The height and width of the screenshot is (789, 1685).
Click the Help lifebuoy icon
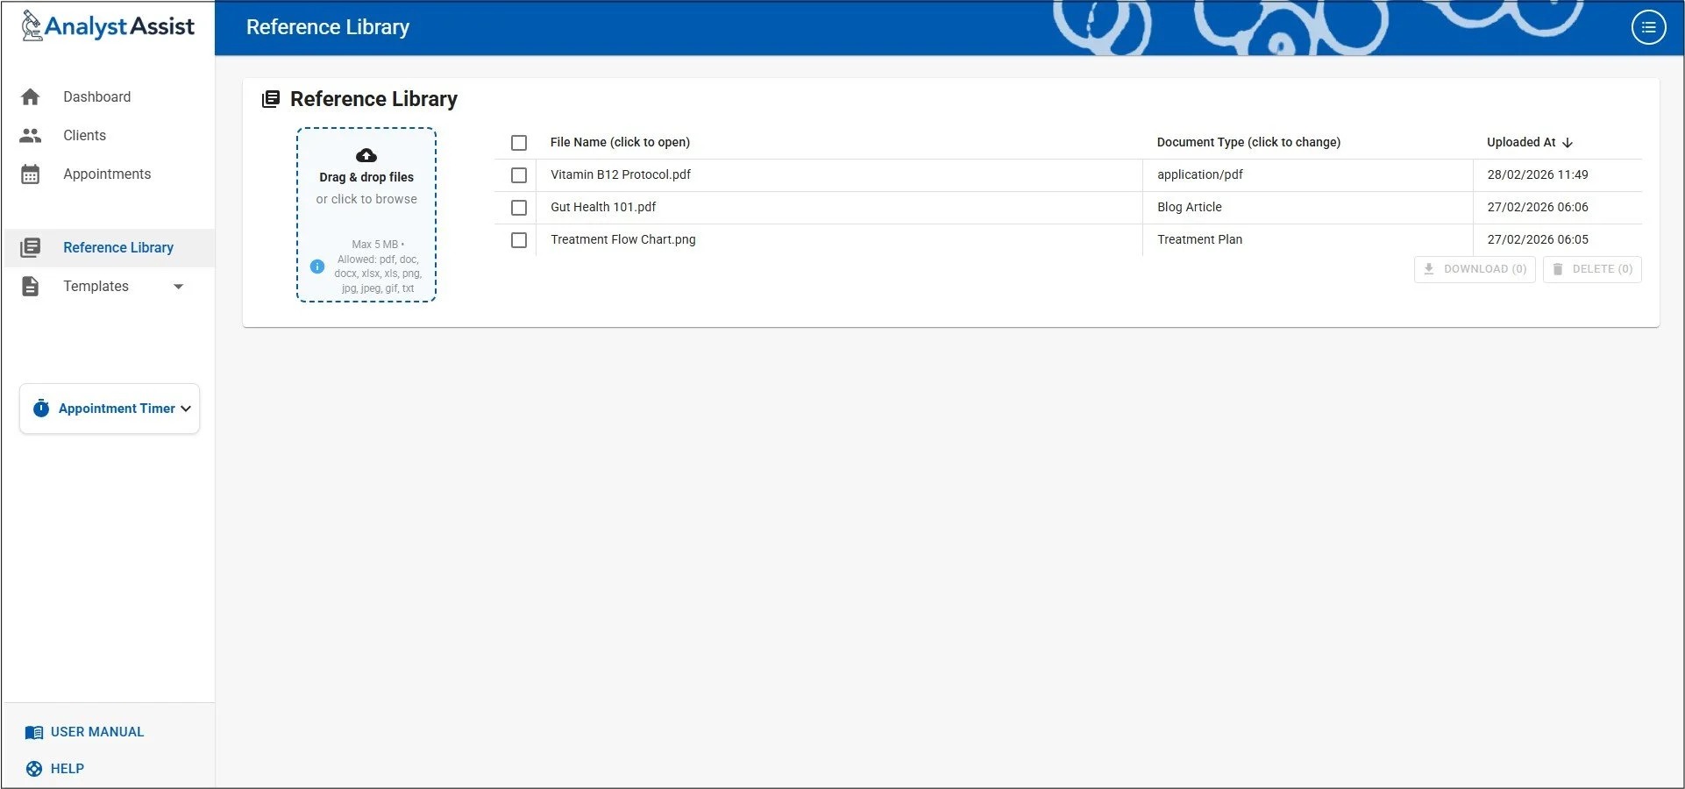point(34,770)
